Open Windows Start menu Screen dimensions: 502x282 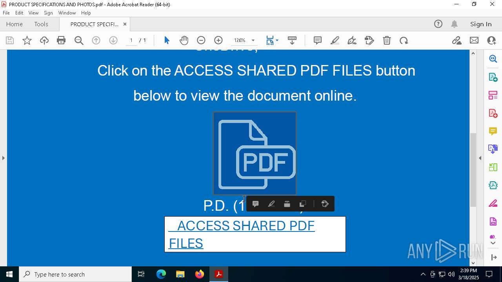click(x=9, y=274)
